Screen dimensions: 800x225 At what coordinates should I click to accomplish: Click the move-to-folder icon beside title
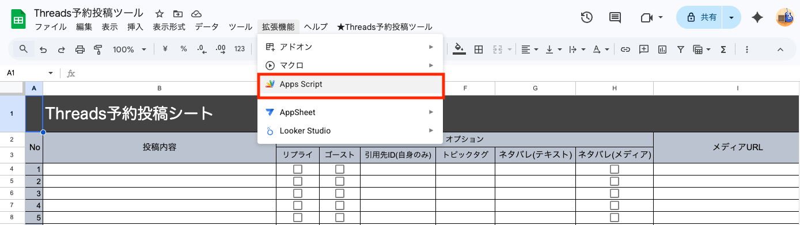coord(178,13)
